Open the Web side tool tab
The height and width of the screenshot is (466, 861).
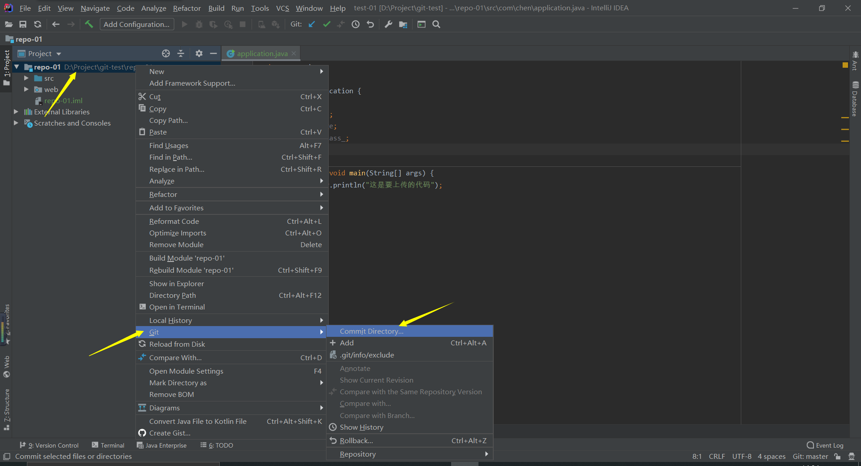coord(6,366)
